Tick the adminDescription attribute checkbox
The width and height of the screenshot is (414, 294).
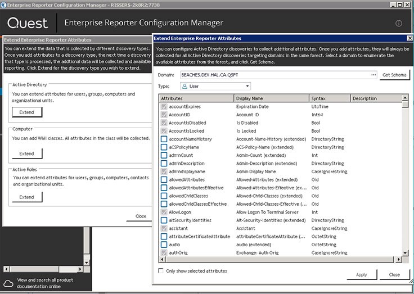pyautogui.click(x=164, y=164)
